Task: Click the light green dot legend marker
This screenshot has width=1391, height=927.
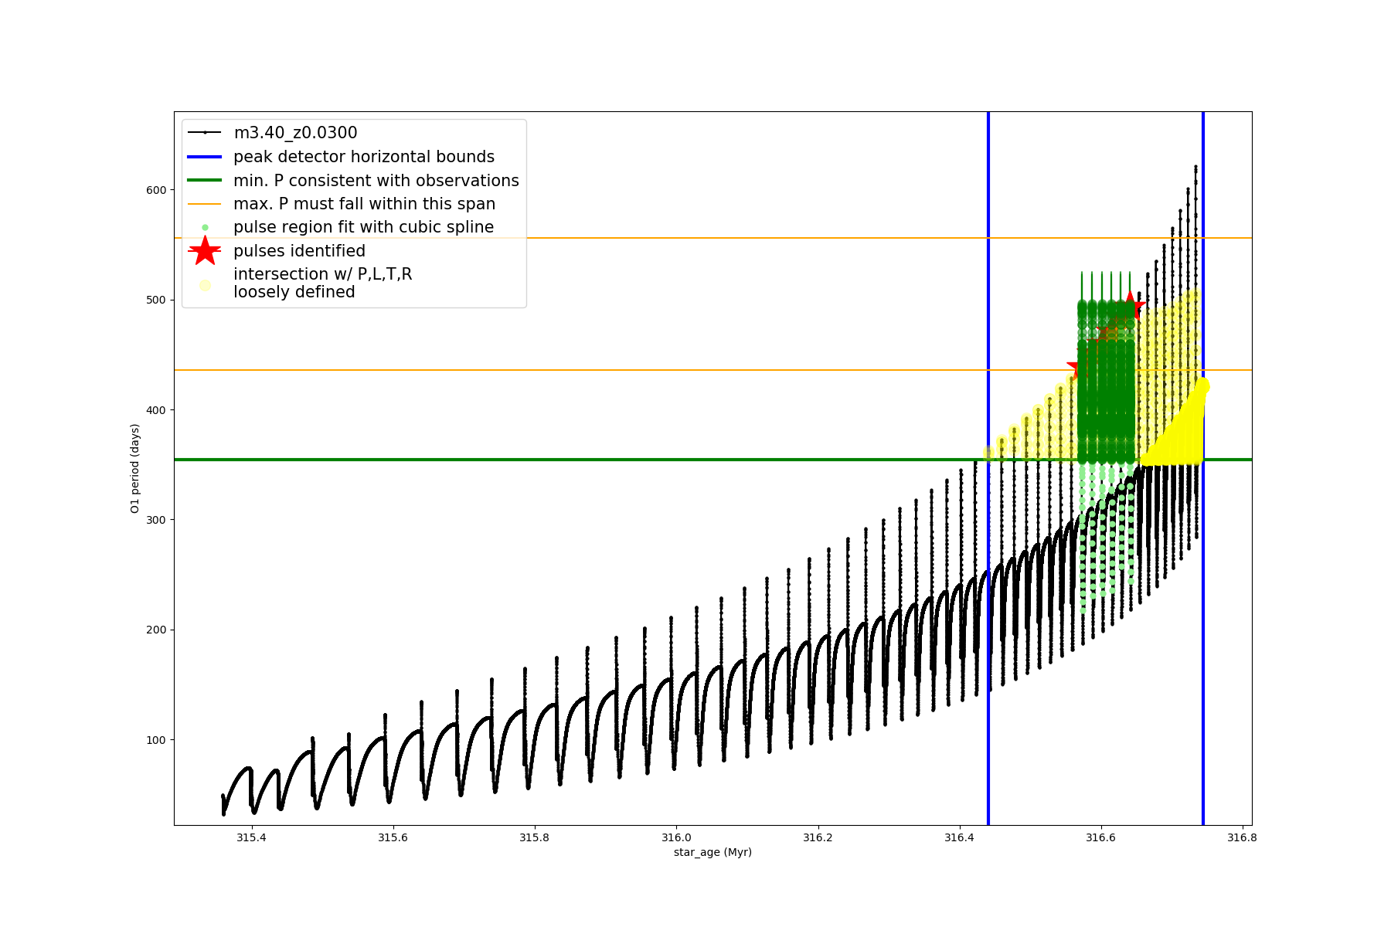Action: click(205, 227)
